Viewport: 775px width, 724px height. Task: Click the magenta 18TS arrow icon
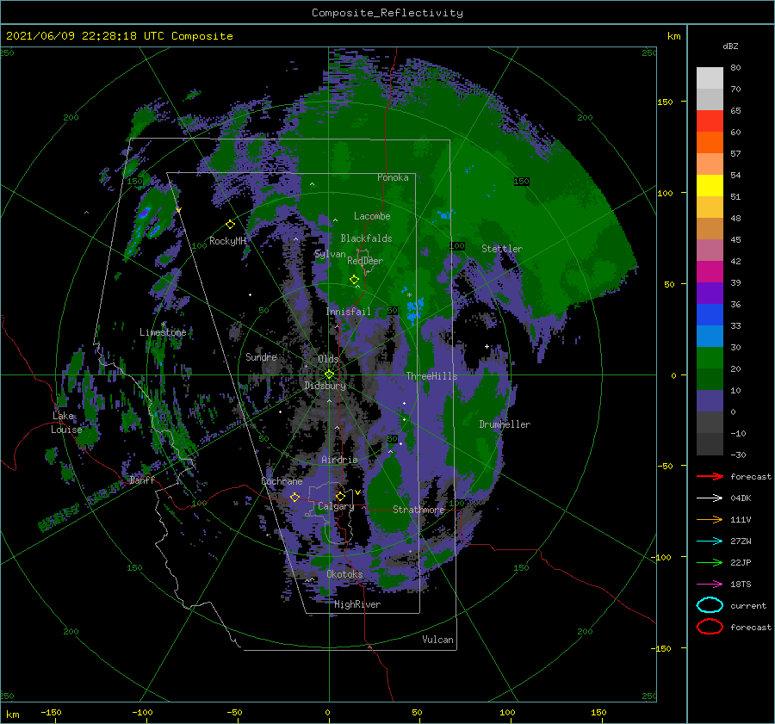710,585
